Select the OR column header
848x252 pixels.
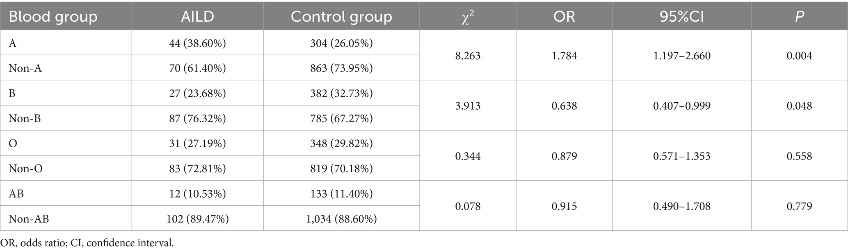coord(564,16)
